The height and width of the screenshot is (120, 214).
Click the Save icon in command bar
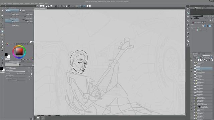point(51,6)
